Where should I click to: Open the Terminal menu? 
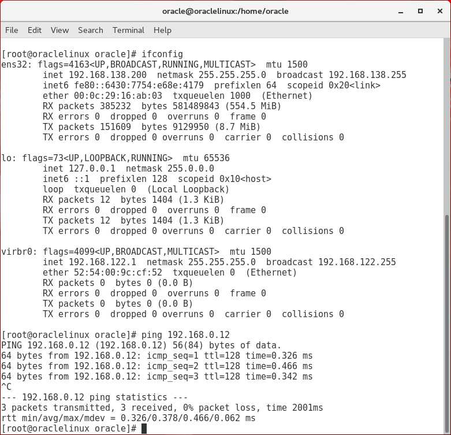coord(128,30)
